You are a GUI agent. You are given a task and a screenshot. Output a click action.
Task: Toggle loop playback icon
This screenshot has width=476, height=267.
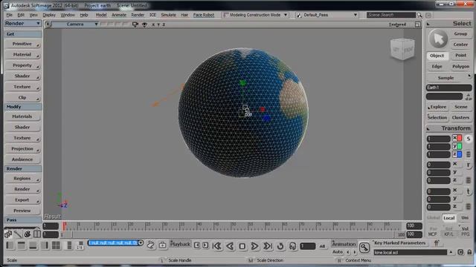point(280,246)
